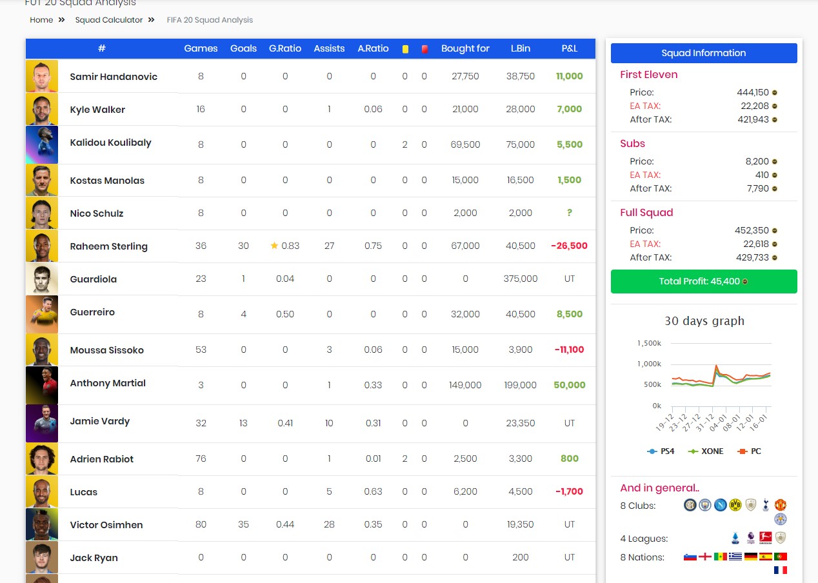The image size is (818, 583).
Task: Click the Serie A league logo
Action: pyautogui.click(x=735, y=538)
